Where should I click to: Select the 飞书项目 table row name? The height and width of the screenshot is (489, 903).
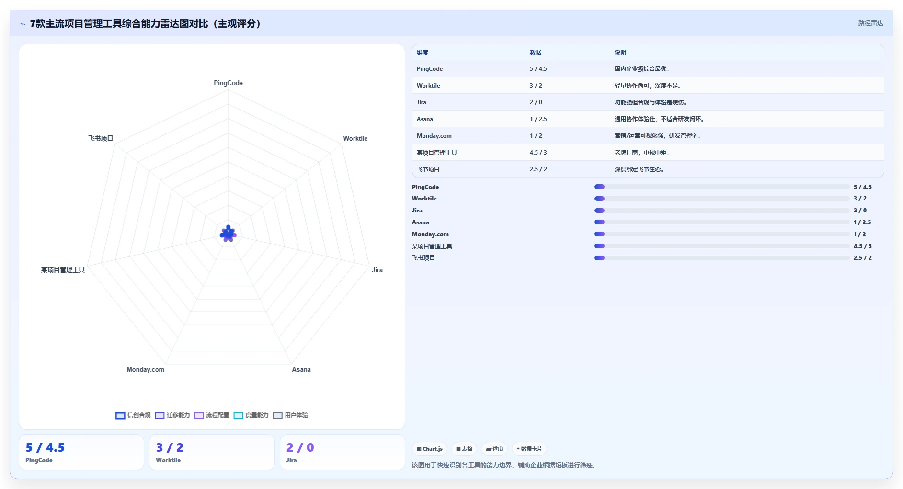tap(428, 169)
